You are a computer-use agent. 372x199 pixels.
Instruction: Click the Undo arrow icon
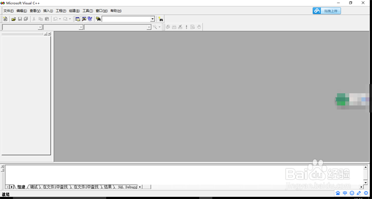coord(55,19)
